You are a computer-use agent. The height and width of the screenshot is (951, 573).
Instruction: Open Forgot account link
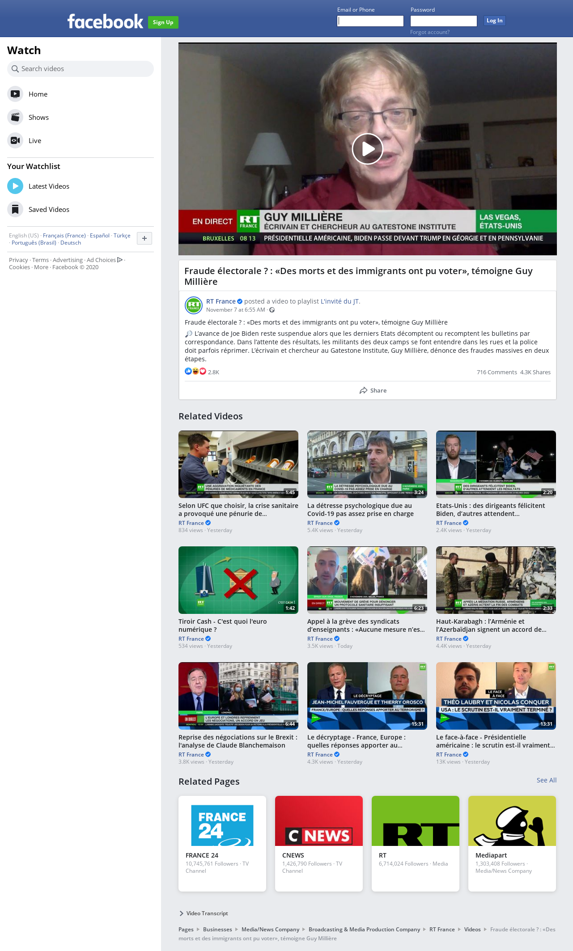(430, 32)
